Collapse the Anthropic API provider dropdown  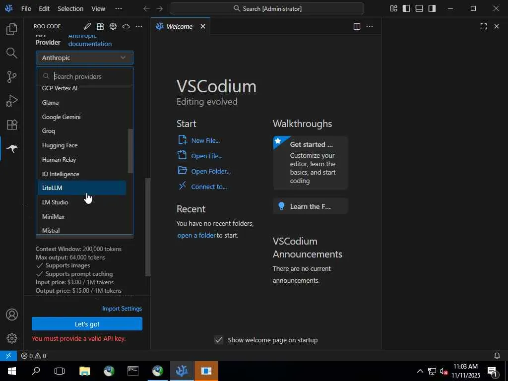click(x=84, y=58)
